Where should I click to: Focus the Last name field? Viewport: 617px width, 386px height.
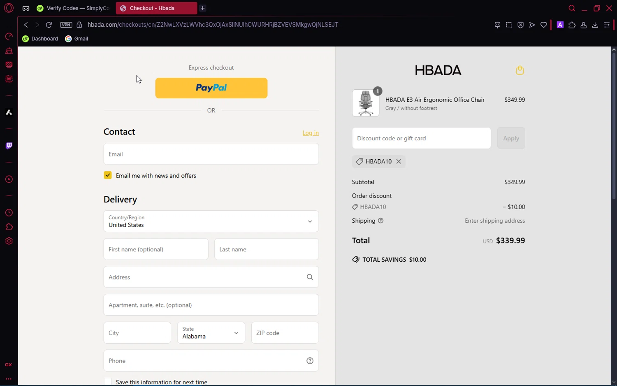pyautogui.click(x=267, y=249)
